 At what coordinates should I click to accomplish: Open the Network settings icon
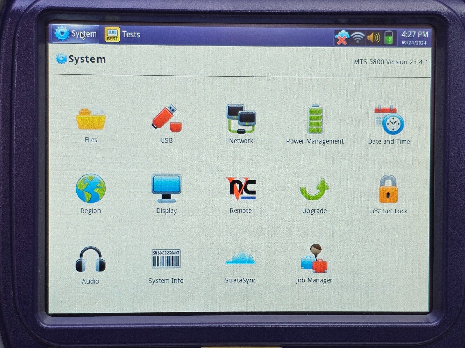coord(241,119)
